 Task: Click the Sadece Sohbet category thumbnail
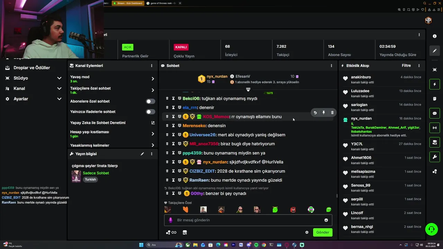[76, 176]
